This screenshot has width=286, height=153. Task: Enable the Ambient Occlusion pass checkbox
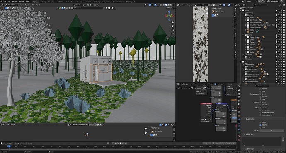(260, 112)
